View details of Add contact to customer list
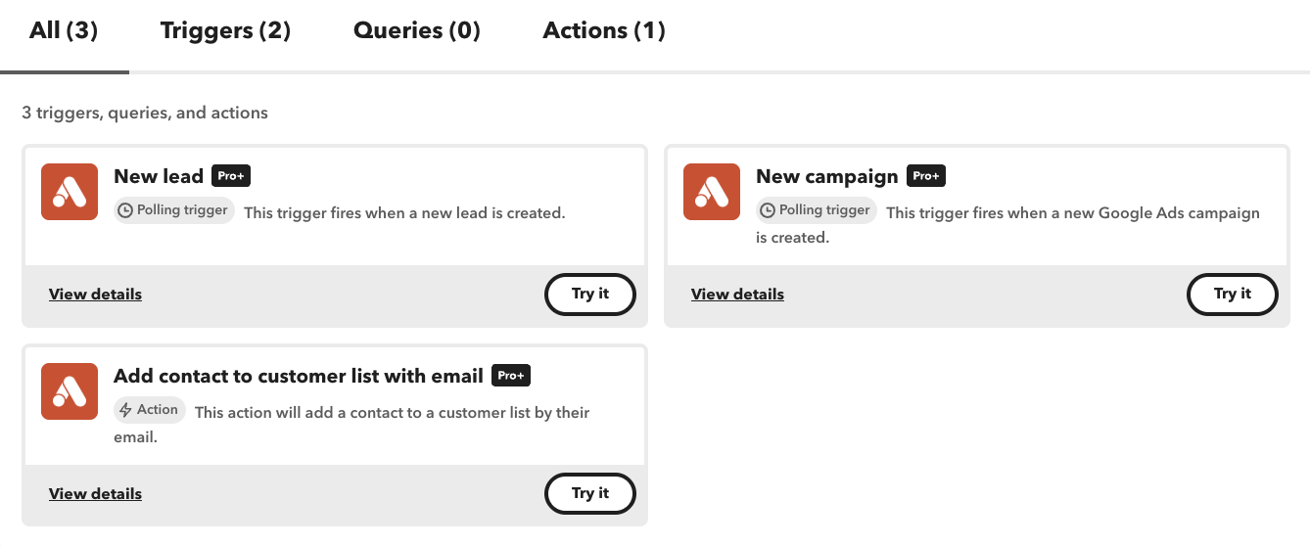 point(95,494)
